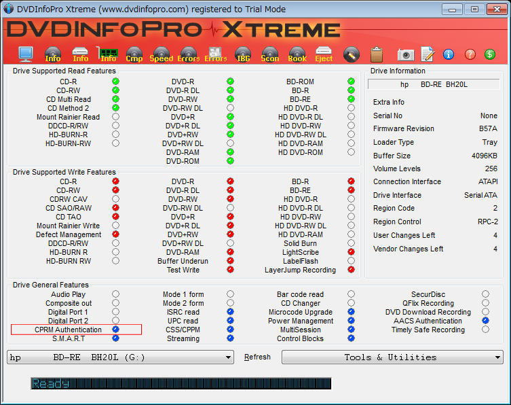Take a screenshot with camera icon
Viewport: 511px width, 405px height.
tap(406, 55)
